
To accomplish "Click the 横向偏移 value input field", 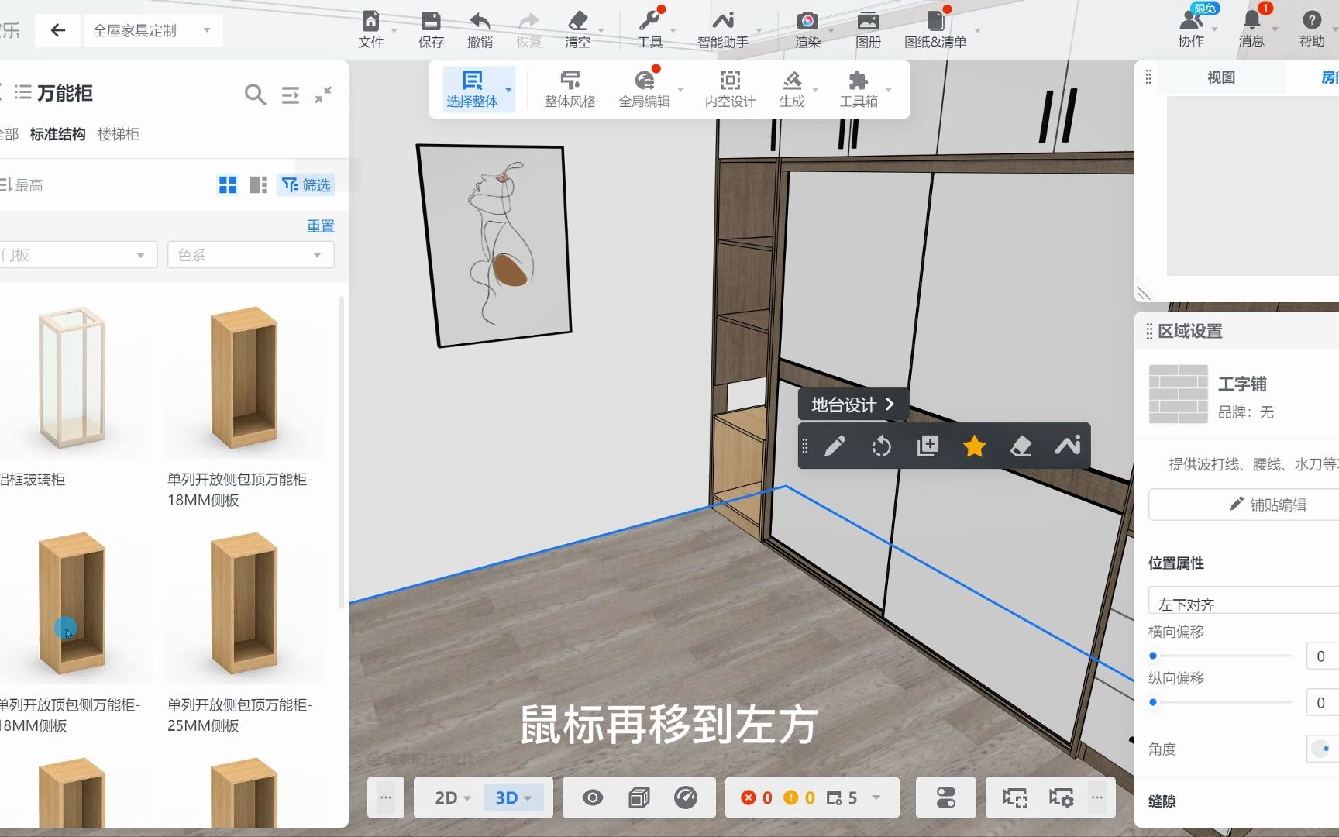I will coord(1322,656).
